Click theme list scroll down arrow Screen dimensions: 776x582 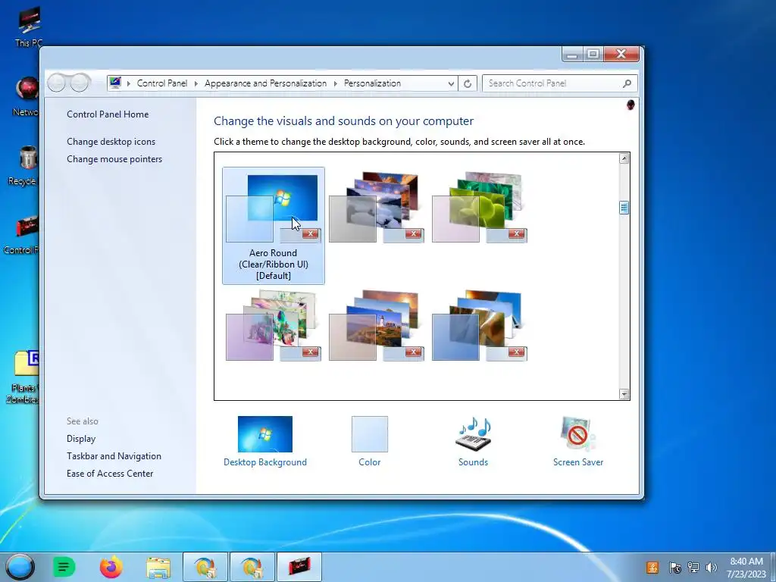click(624, 394)
